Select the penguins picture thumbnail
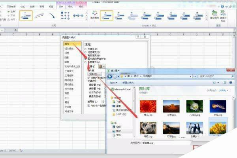 coord(194,128)
